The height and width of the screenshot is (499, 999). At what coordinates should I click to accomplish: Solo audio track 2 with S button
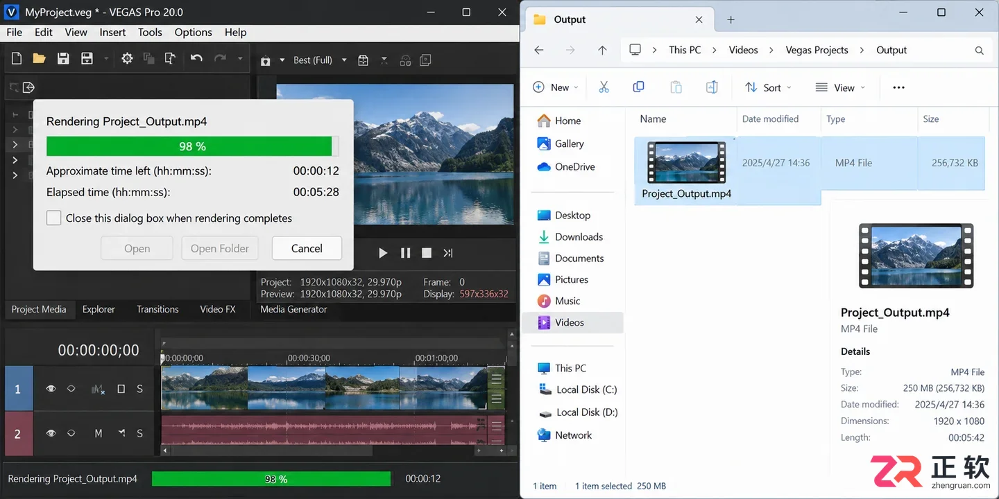pyautogui.click(x=140, y=433)
